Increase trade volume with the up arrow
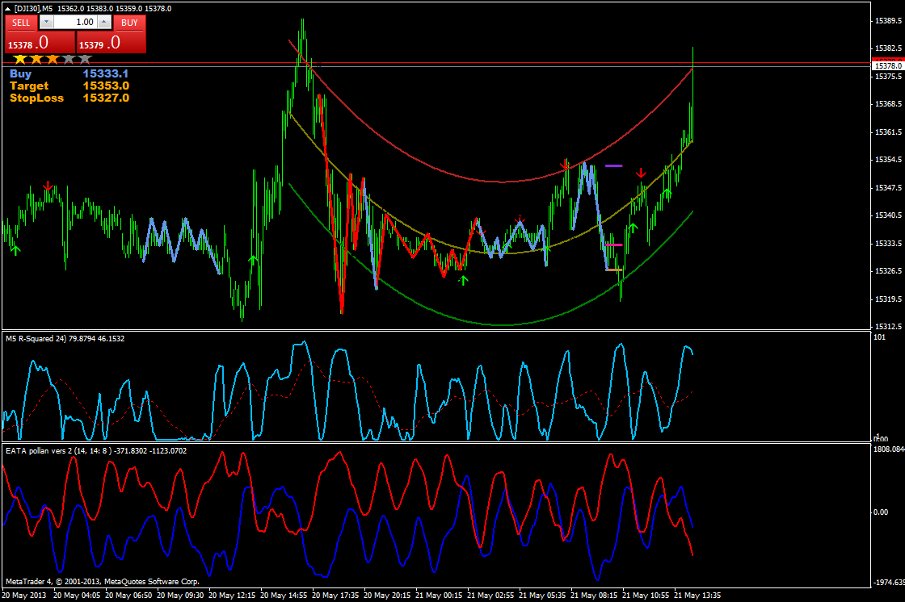The width and height of the screenshot is (905, 602). tap(104, 22)
